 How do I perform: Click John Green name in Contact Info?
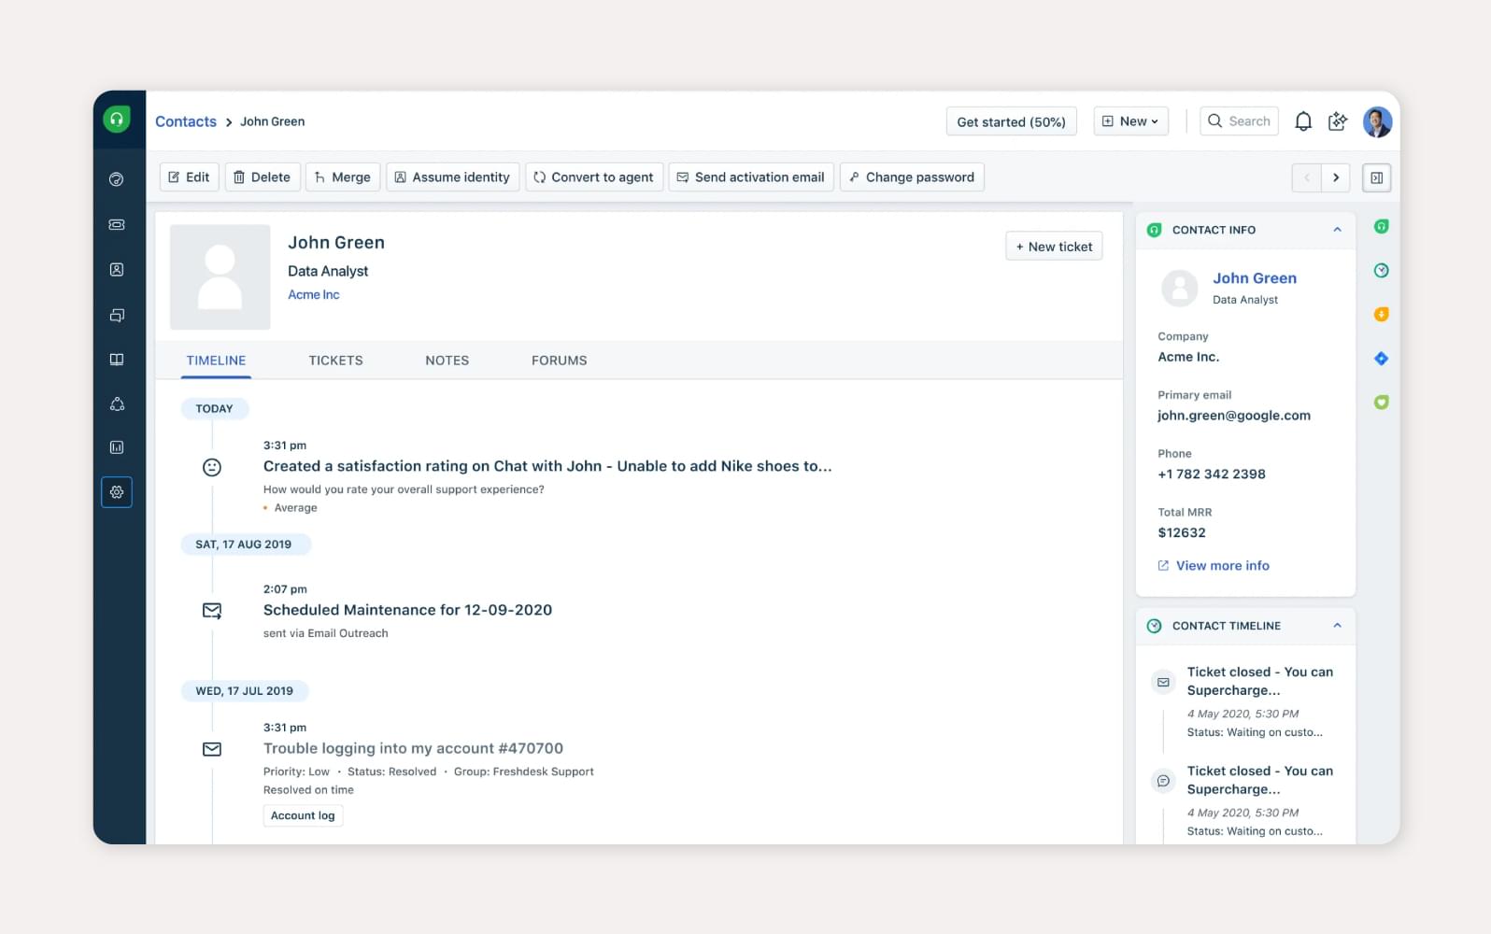pos(1255,278)
